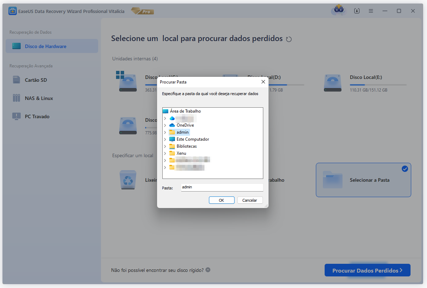This screenshot has width=427, height=288.
Task: Click the import/download icon in title bar
Action: coord(357,11)
